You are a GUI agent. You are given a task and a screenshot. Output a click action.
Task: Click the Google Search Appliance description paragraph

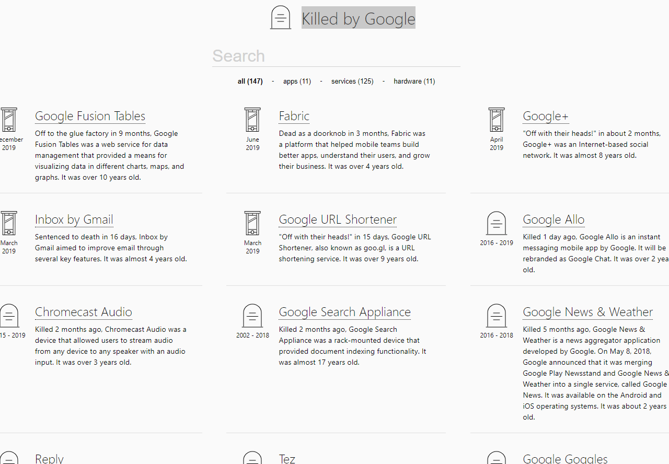pos(352,346)
